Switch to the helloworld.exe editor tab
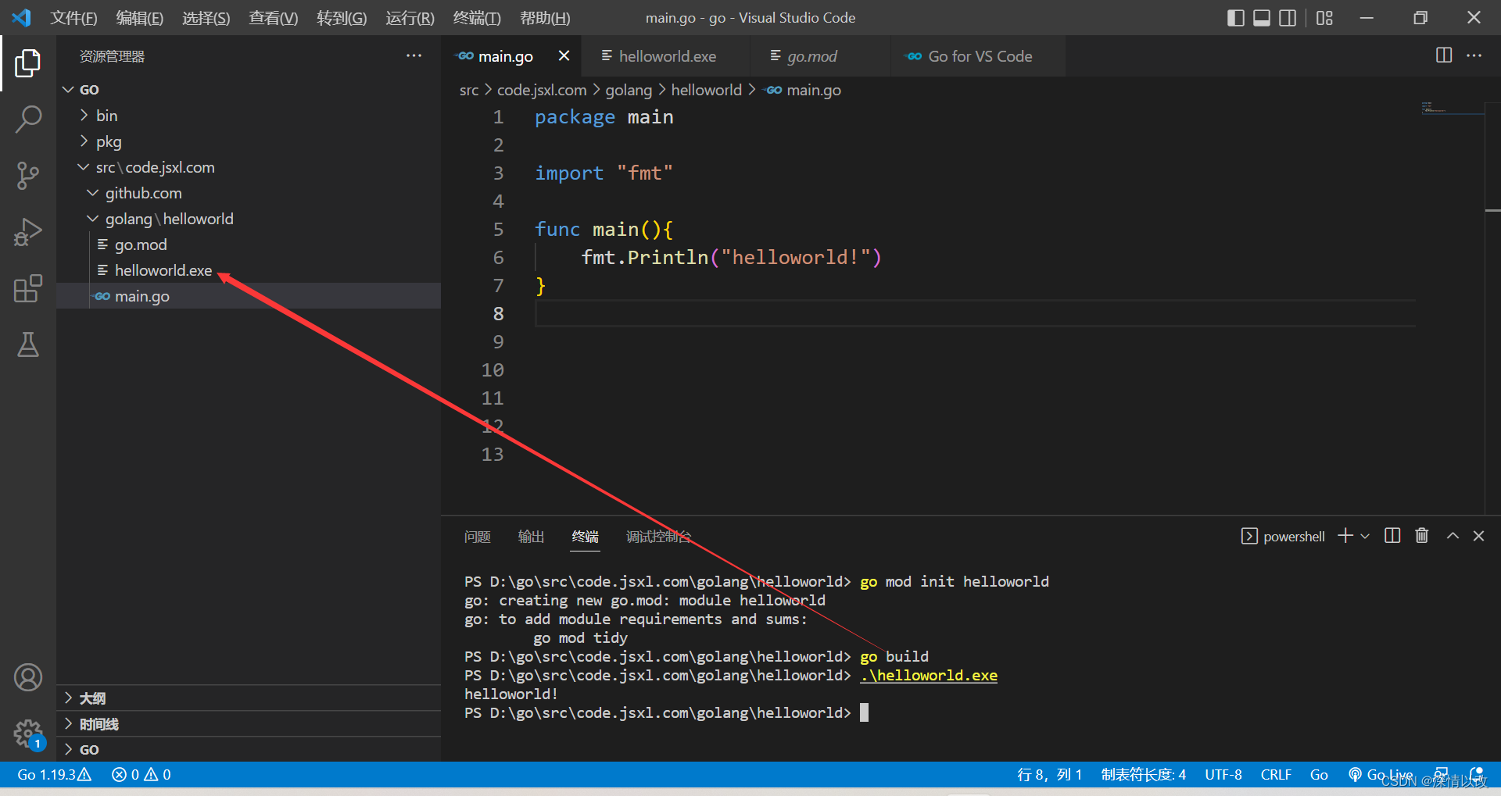The width and height of the screenshot is (1501, 796). click(665, 56)
